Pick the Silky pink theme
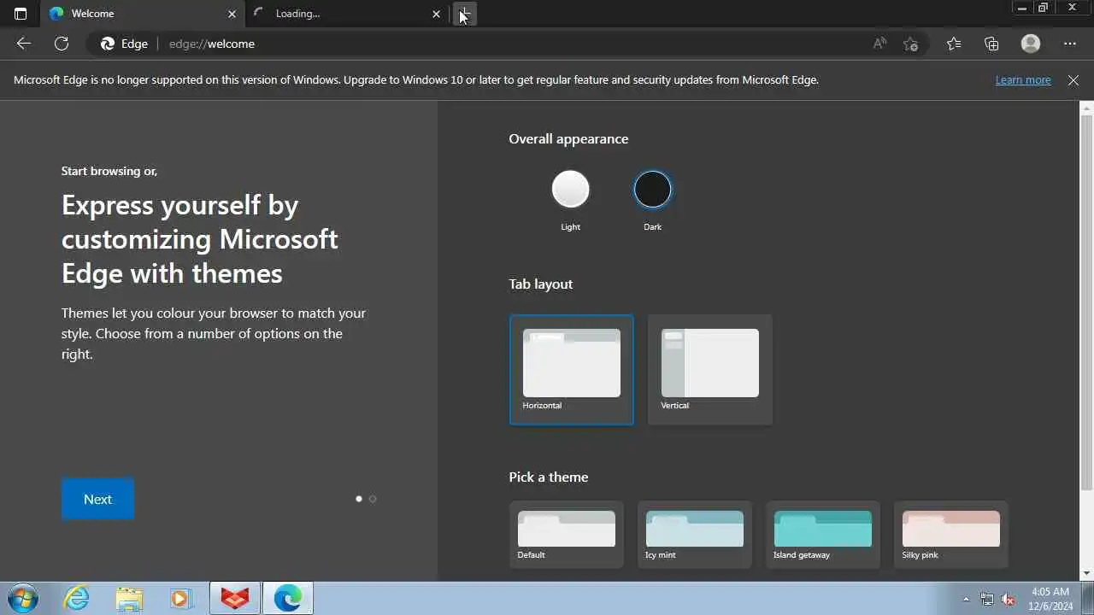Screen dimensions: 1094x615 pyautogui.click(x=950, y=535)
